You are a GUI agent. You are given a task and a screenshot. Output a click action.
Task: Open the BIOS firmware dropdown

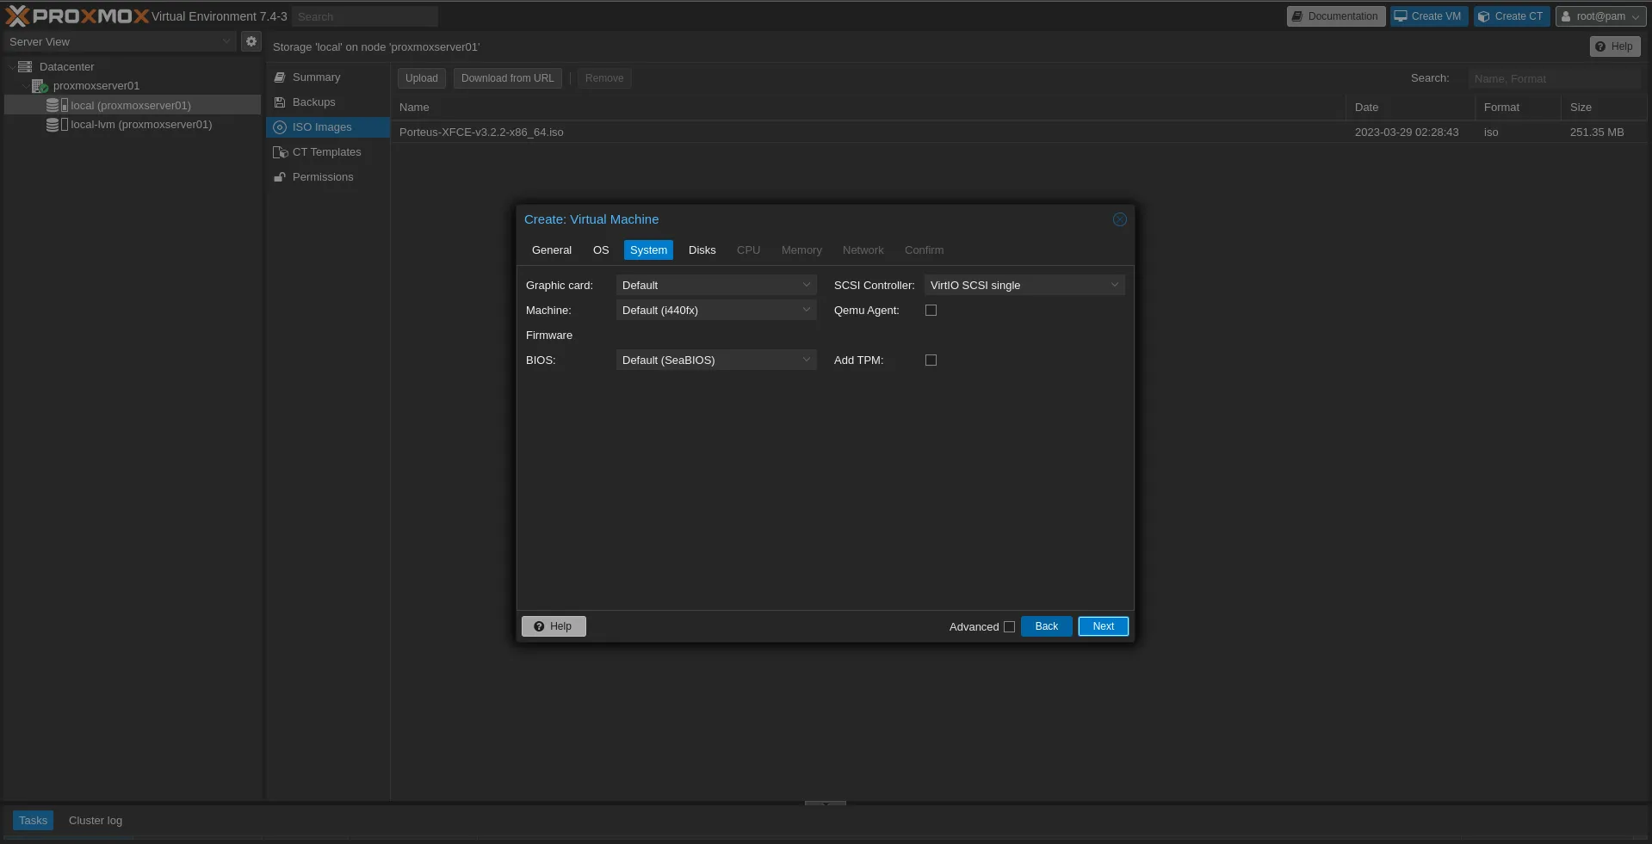[715, 360]
